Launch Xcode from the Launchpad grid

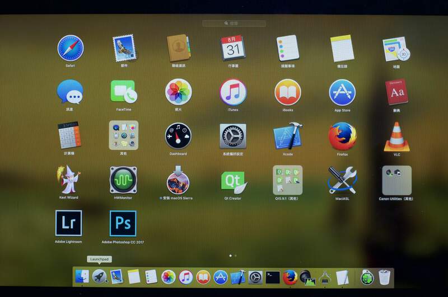[288, 136]
